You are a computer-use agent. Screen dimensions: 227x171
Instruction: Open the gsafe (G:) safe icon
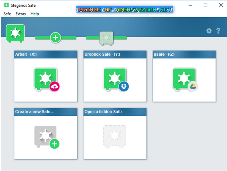click(184, 79)
